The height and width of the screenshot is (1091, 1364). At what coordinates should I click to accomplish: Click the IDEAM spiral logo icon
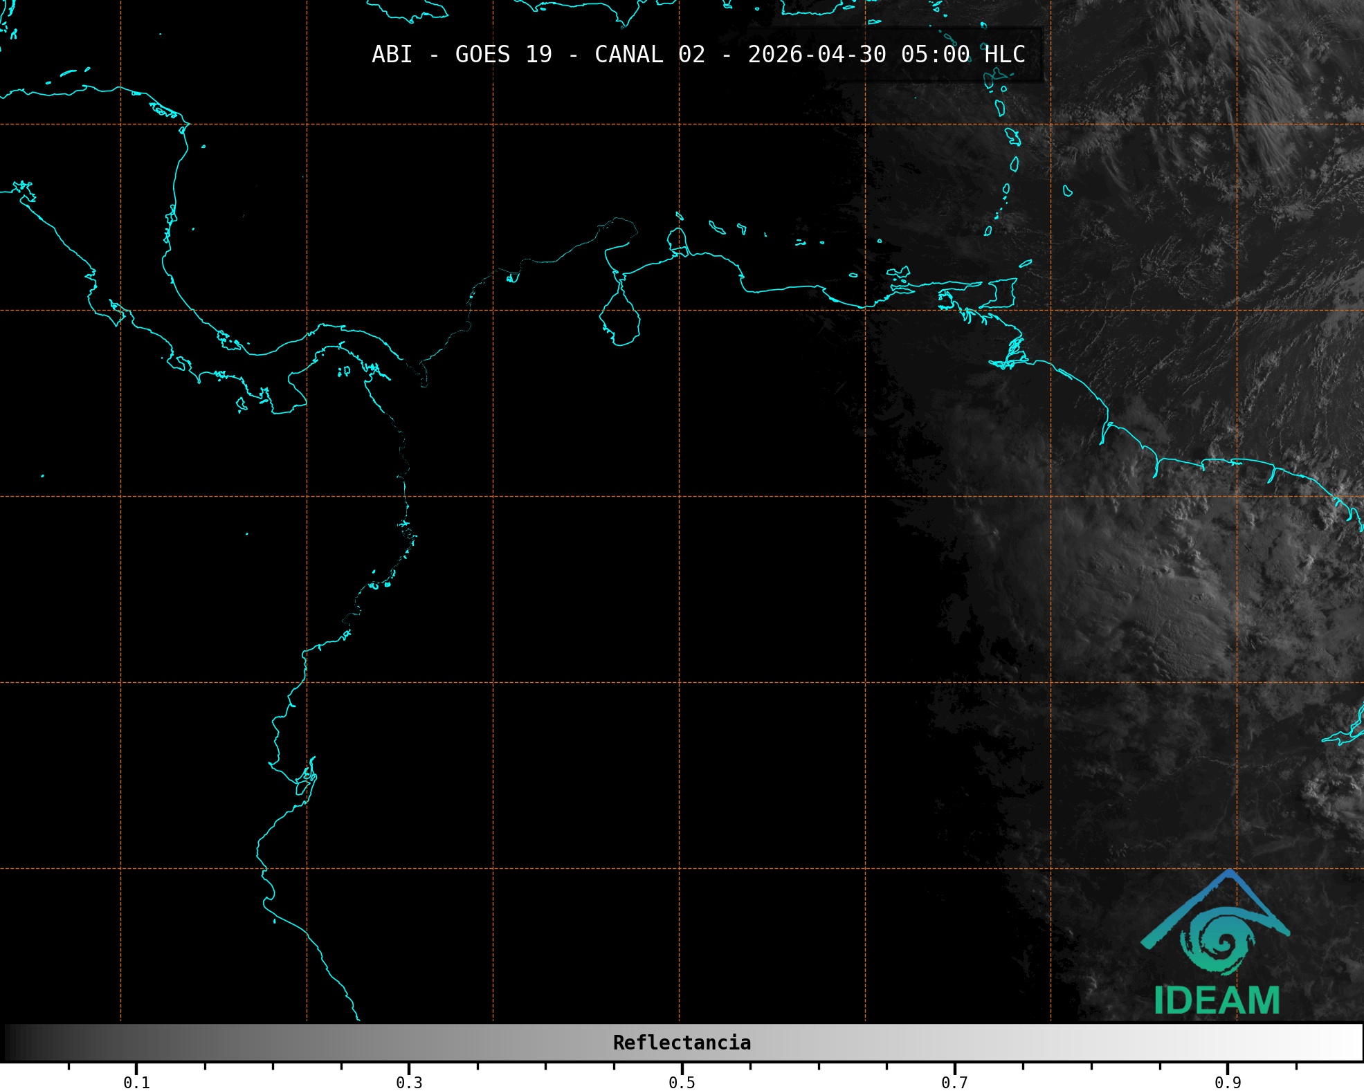tap(1218, 942)
